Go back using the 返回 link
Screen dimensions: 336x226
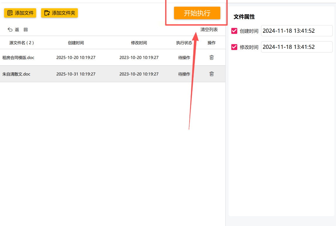[18, 30]
